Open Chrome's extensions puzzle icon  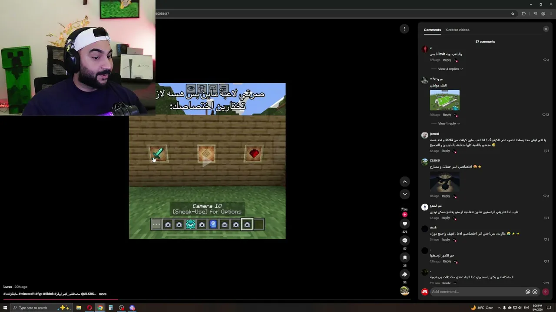523,13
